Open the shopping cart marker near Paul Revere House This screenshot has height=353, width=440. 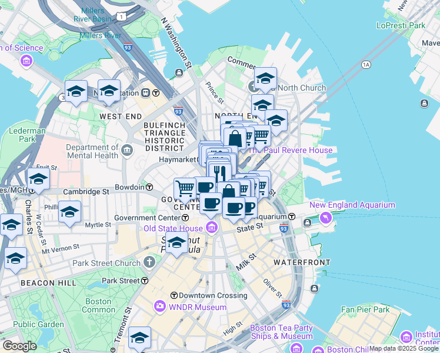261,138
